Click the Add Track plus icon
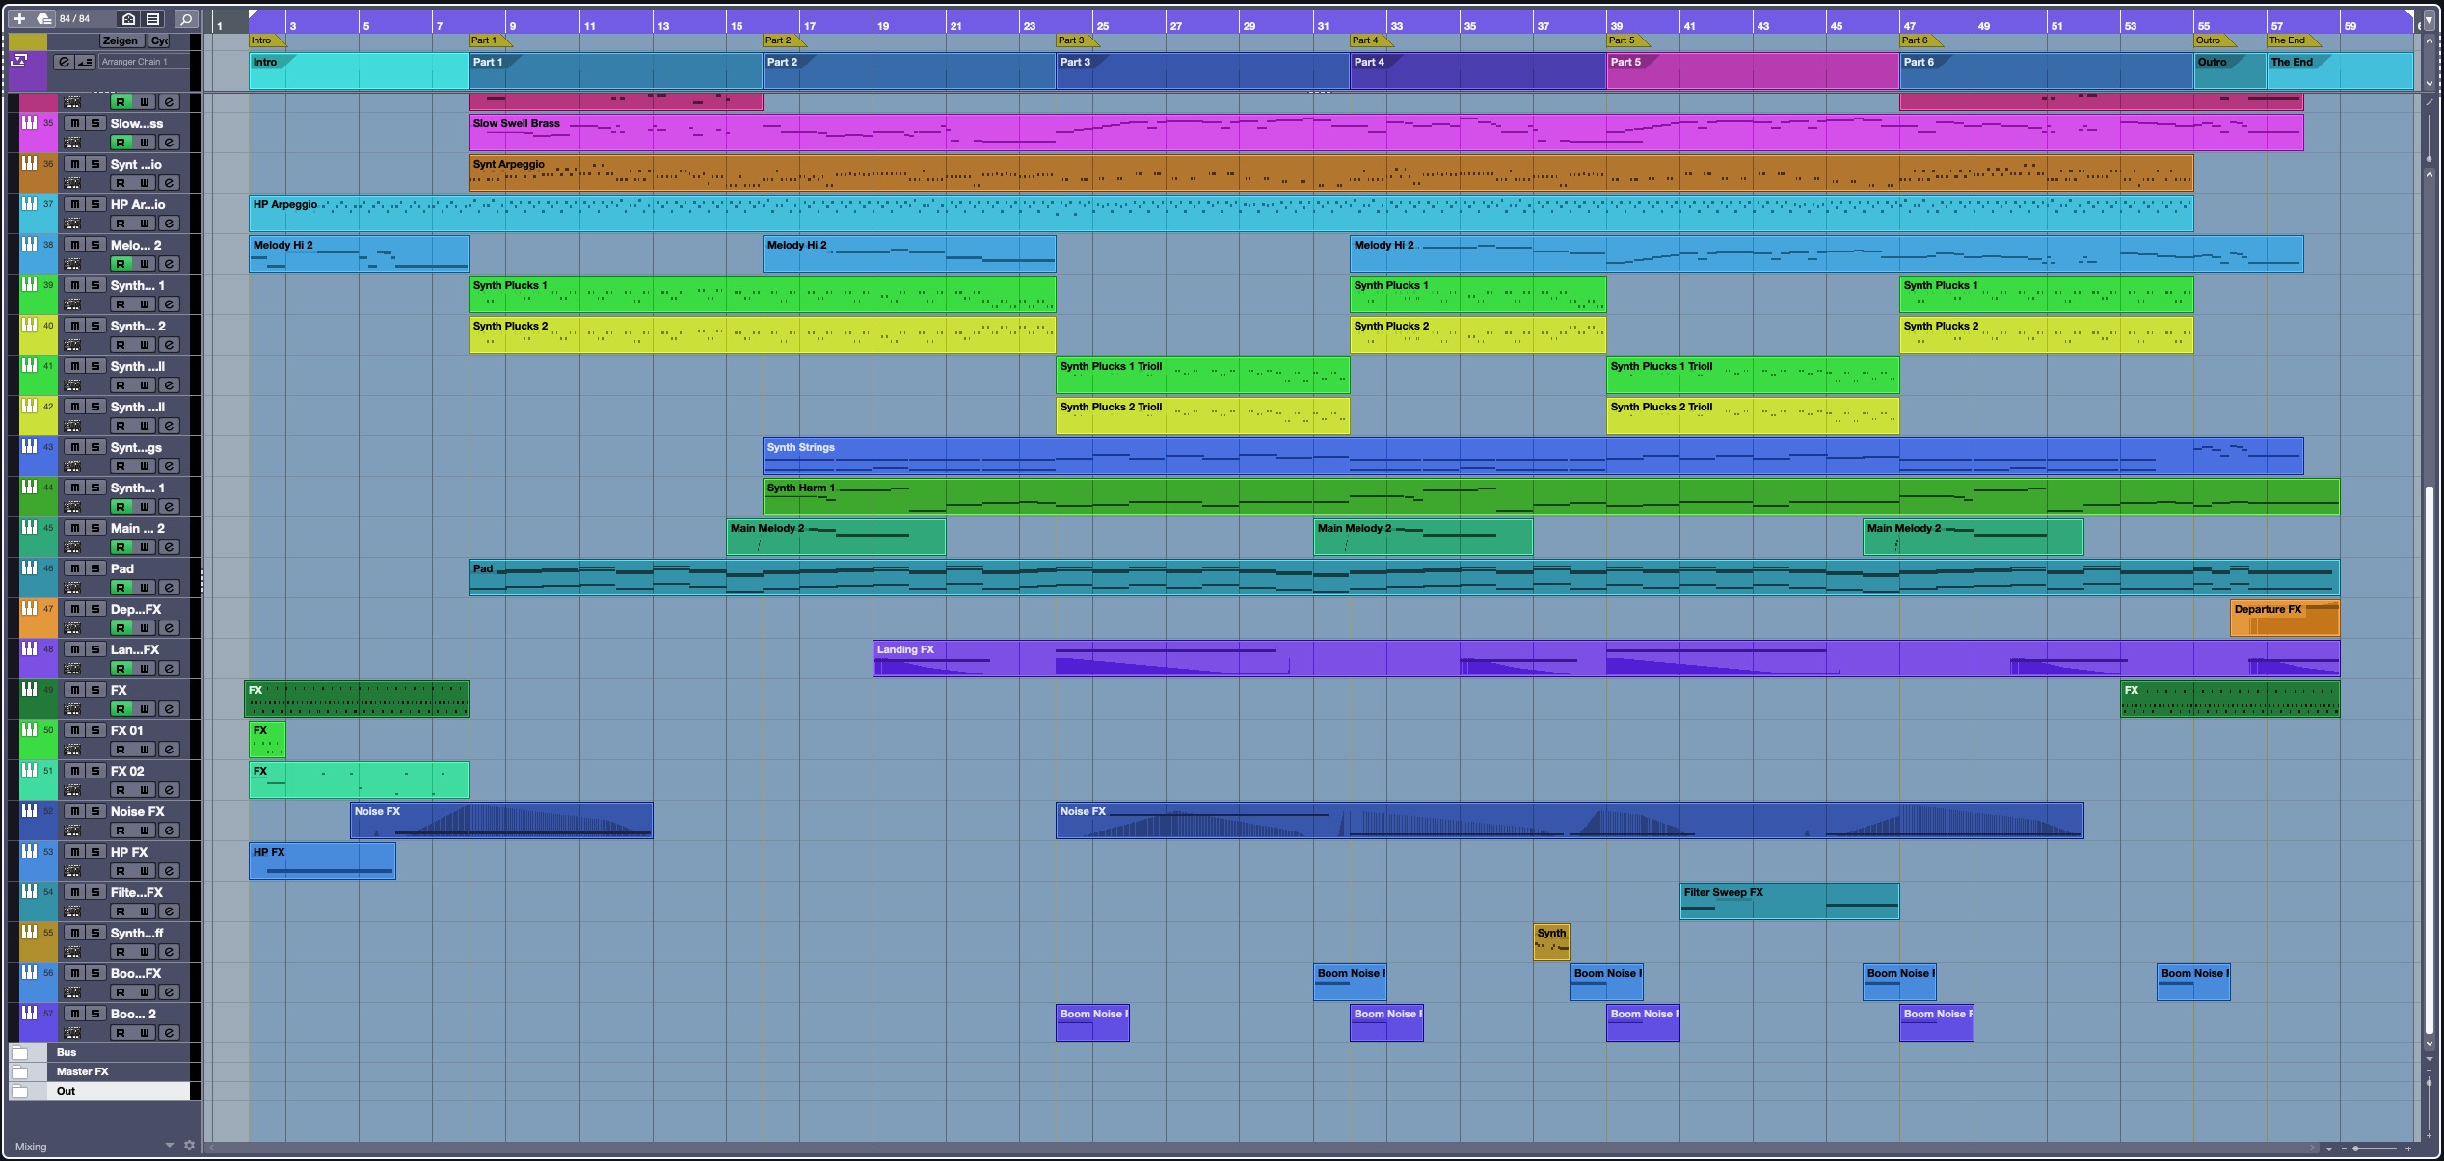The width and height of the screenshot is (2444, 1161). pos(19,18)
